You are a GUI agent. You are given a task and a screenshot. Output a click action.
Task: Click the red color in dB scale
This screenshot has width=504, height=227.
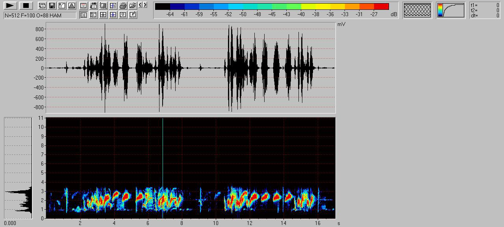[381, 6]
